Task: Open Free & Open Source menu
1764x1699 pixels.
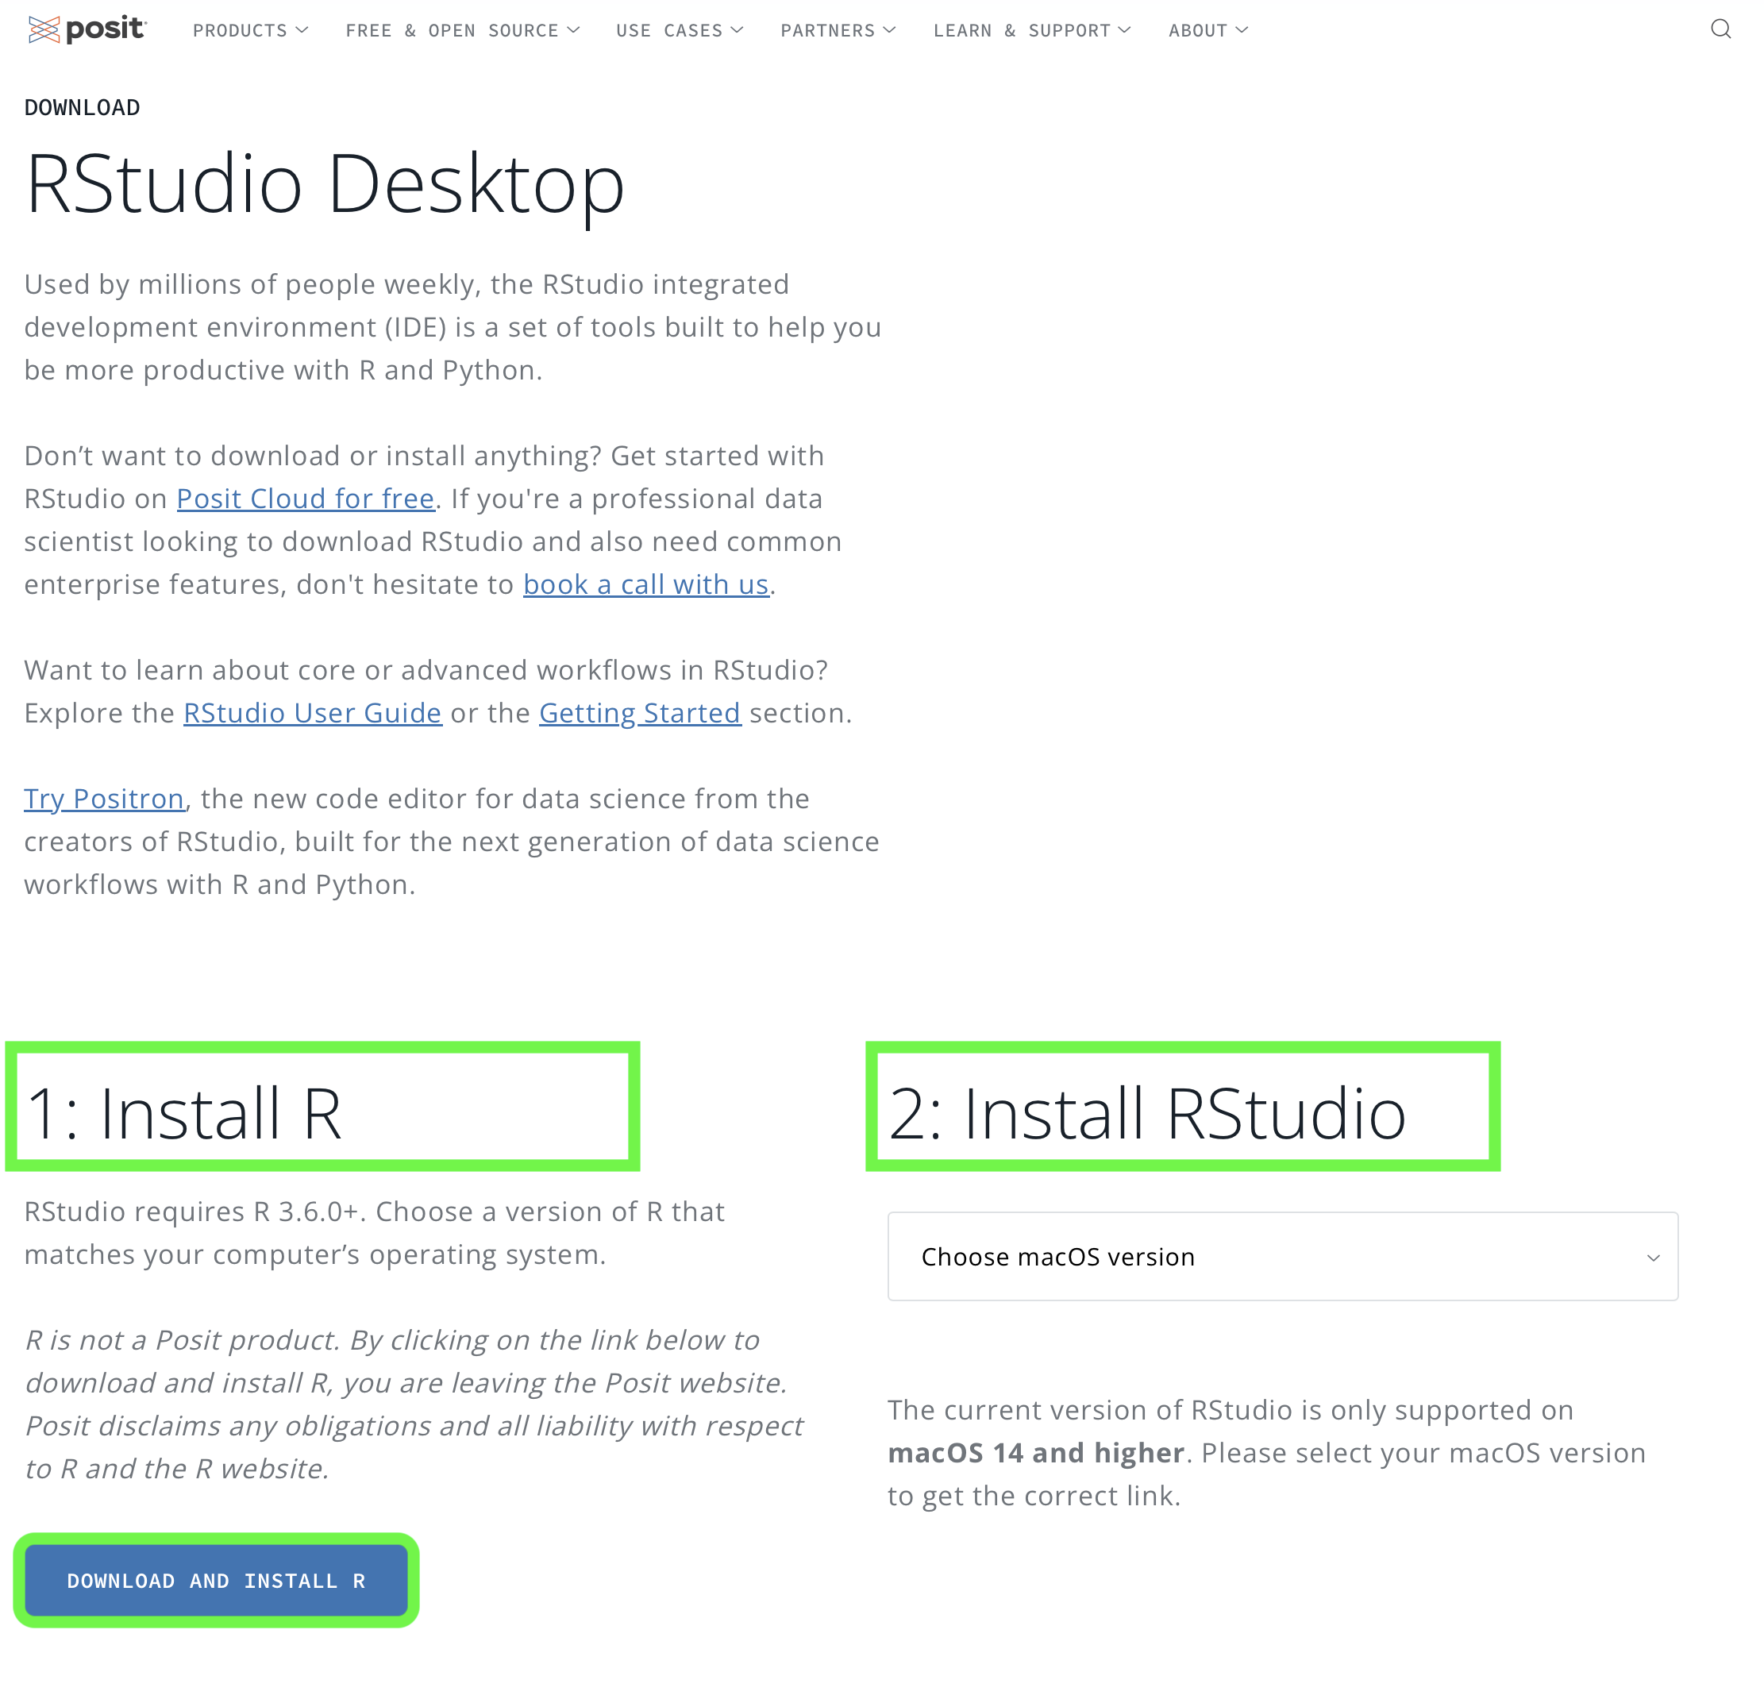Action: tap(463, 31)
